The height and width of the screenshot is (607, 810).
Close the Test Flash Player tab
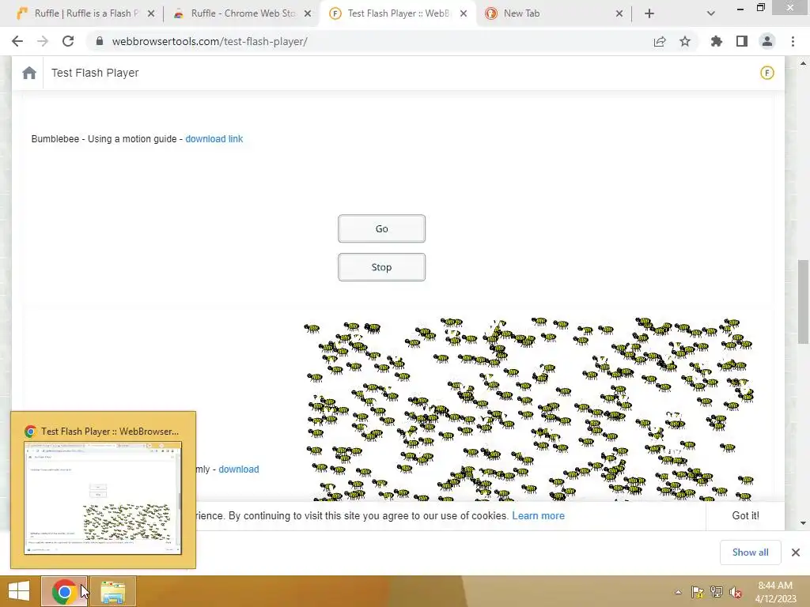pos(464,13)
